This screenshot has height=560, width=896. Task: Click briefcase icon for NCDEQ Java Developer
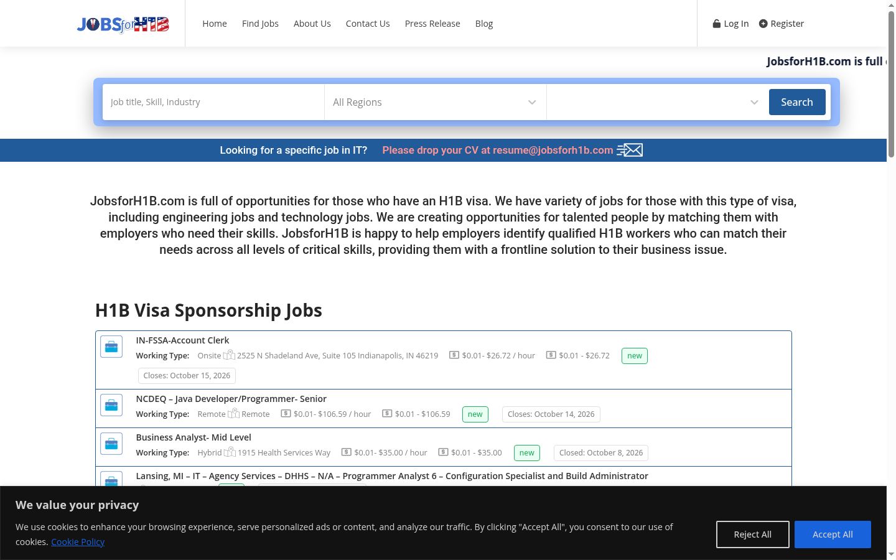111,405
